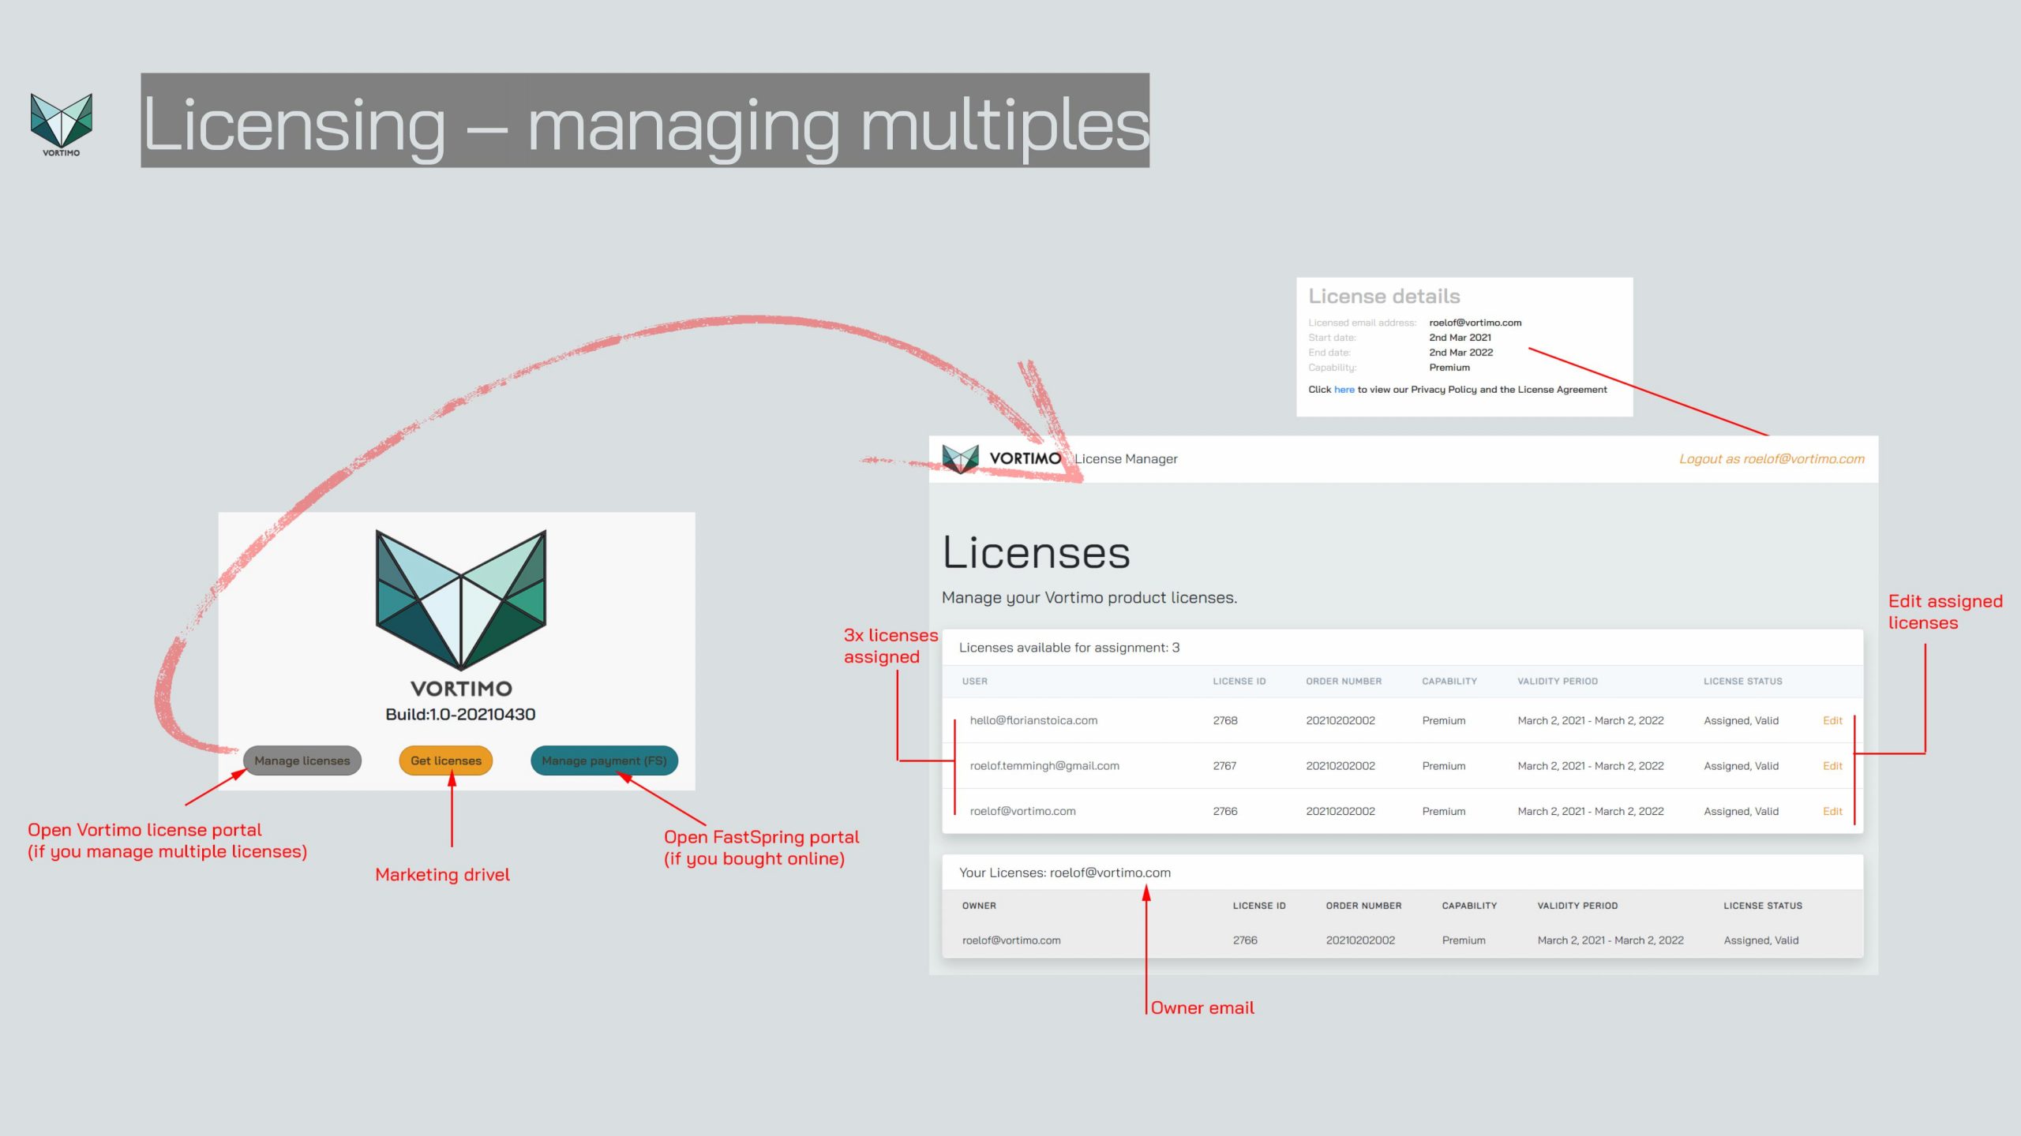This screenshot has height=1136, width=2021.
Task: Click the 'here' privacy policy link
Action: [1344, 390]
